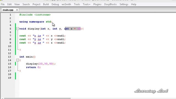Click the "y is " string on line 8
The image size is (176, 99).
[x=38, y=39]
